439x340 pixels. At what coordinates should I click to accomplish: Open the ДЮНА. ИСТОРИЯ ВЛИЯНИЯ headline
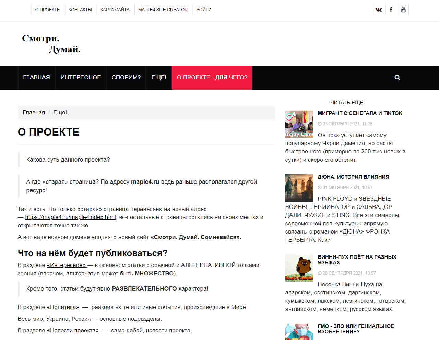pyautogui.click(x=353, y=177)
